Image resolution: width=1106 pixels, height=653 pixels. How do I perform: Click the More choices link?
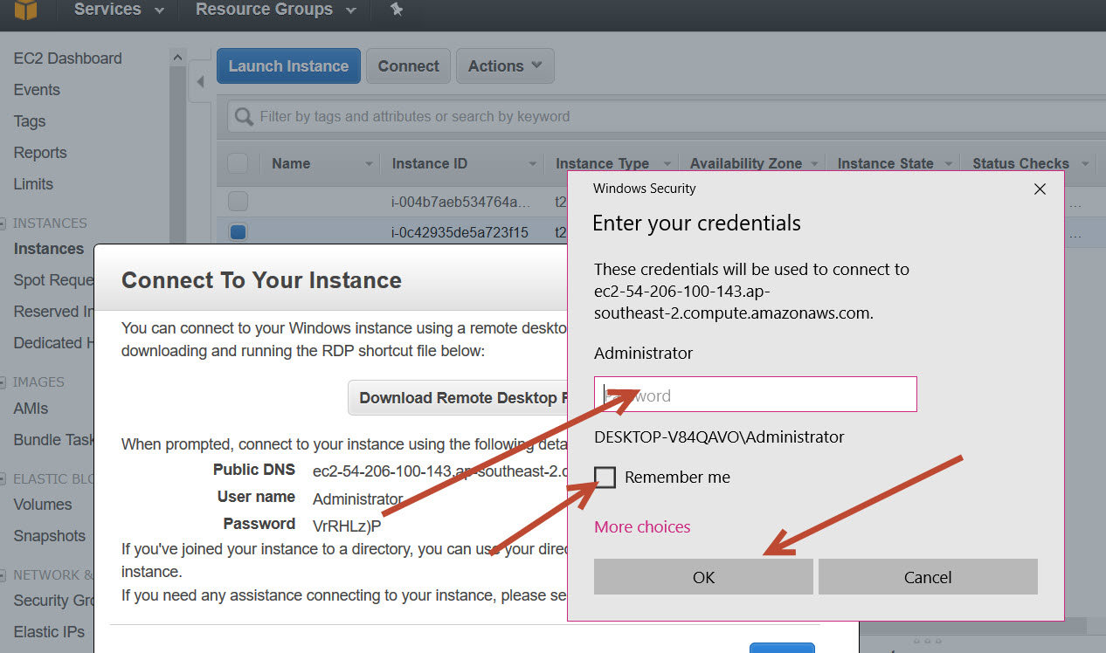(x=642, y=526)
